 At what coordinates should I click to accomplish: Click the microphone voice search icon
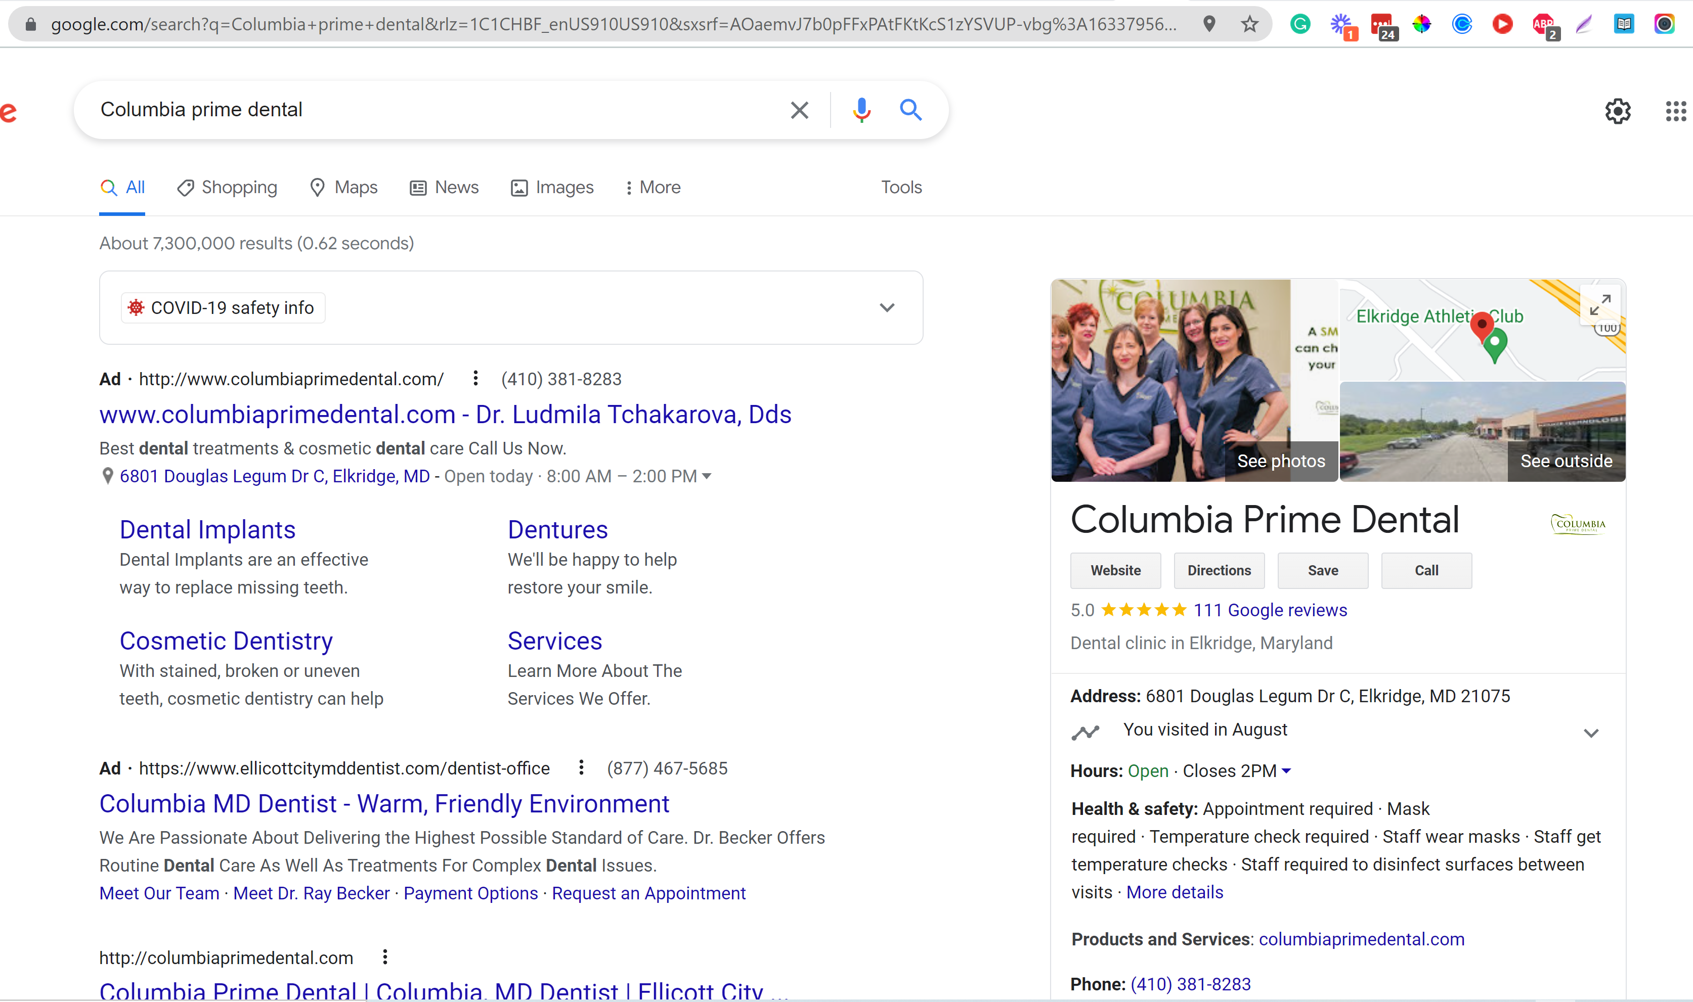861,109
